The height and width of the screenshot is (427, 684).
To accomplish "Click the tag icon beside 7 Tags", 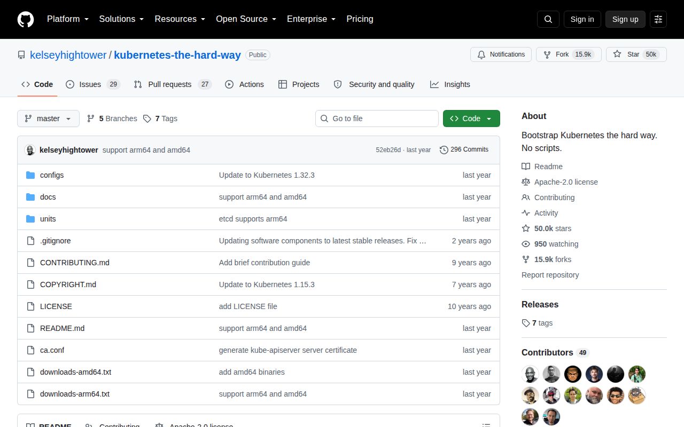I will 147,118.
